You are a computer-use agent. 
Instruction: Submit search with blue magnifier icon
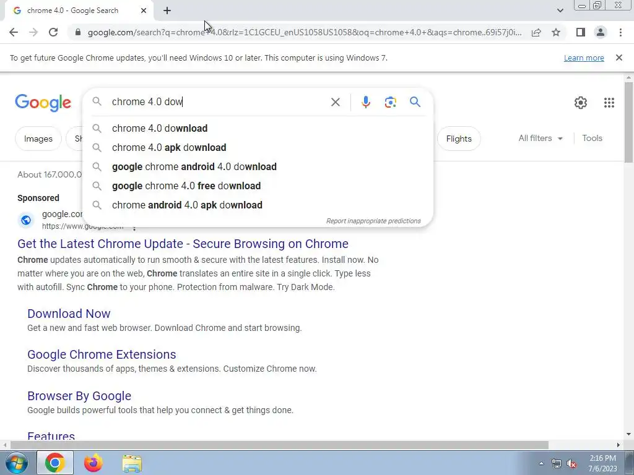click(x=415, y=102)
